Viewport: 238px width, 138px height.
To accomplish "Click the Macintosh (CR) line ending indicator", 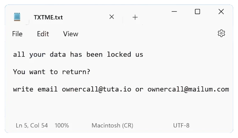I will pyautogui.click(x=112, y=125).
